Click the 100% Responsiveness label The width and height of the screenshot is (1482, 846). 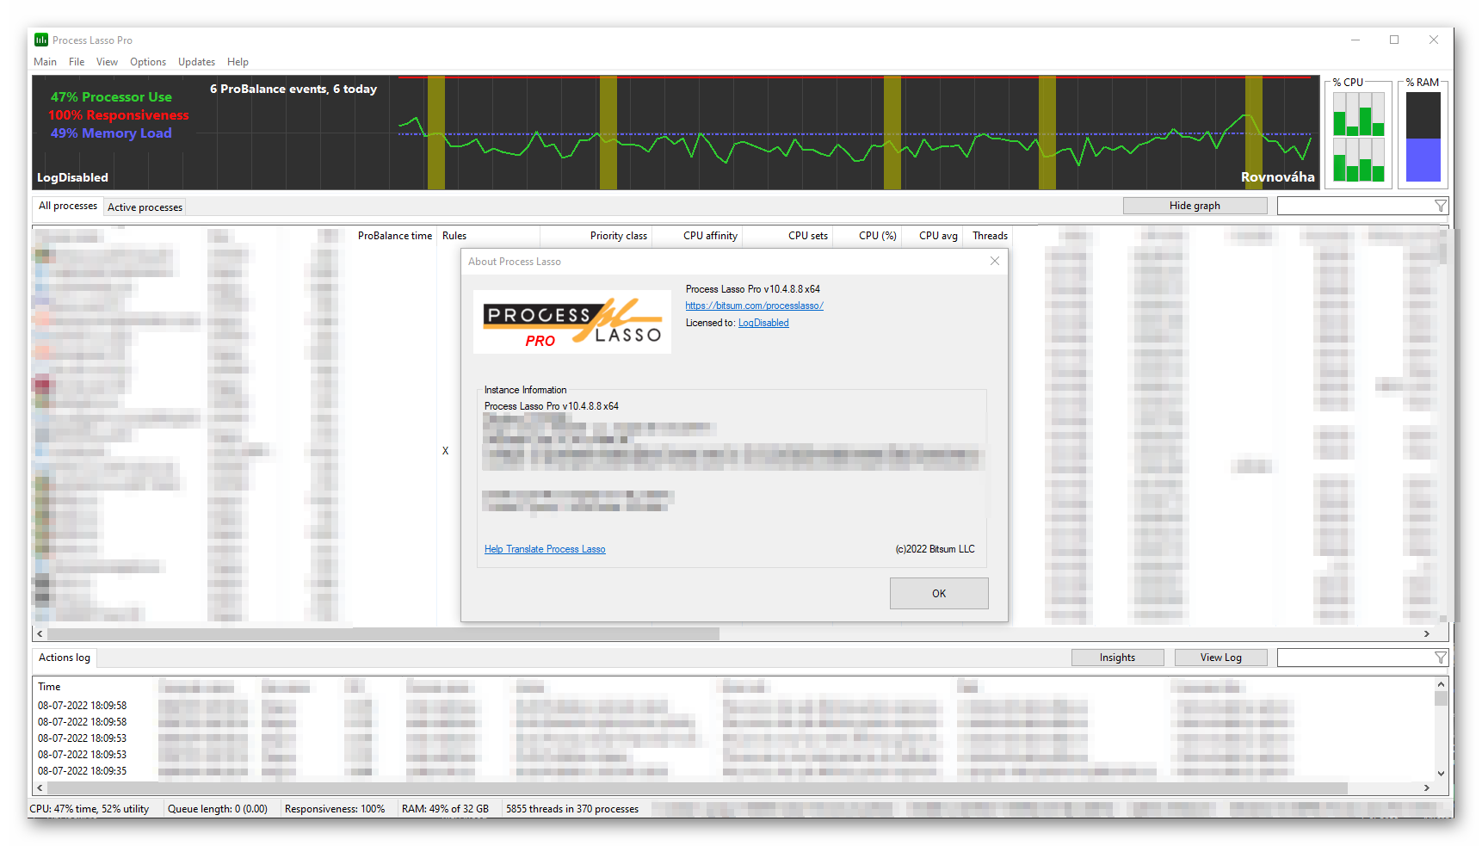tap(119, 115)
